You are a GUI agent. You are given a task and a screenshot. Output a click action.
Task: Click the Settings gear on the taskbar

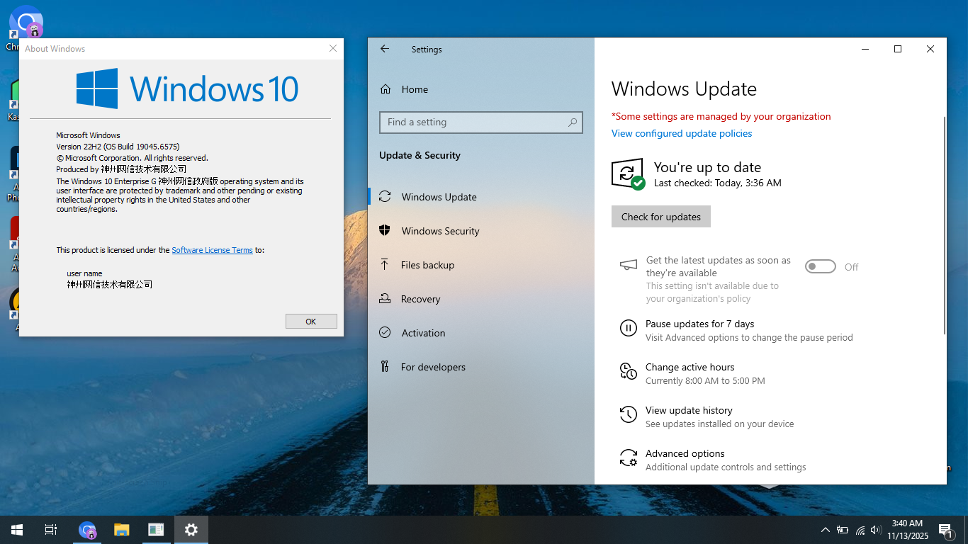[x=191, y=529]
